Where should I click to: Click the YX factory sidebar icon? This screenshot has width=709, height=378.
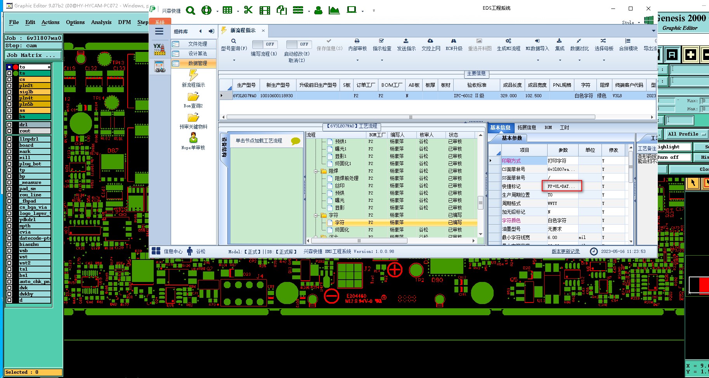pos(159,49)
